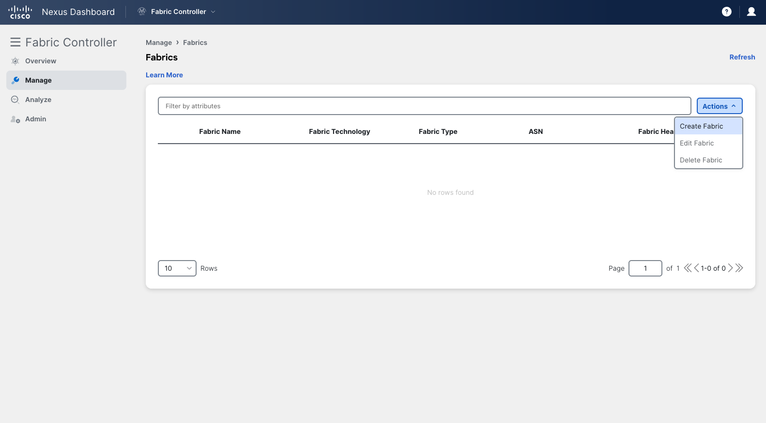Click the 1-0 of 0 pagination count

coord(713,268)
